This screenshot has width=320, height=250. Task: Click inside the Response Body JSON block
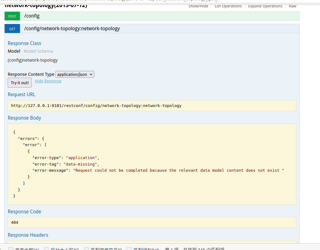[x=152, y=164]
